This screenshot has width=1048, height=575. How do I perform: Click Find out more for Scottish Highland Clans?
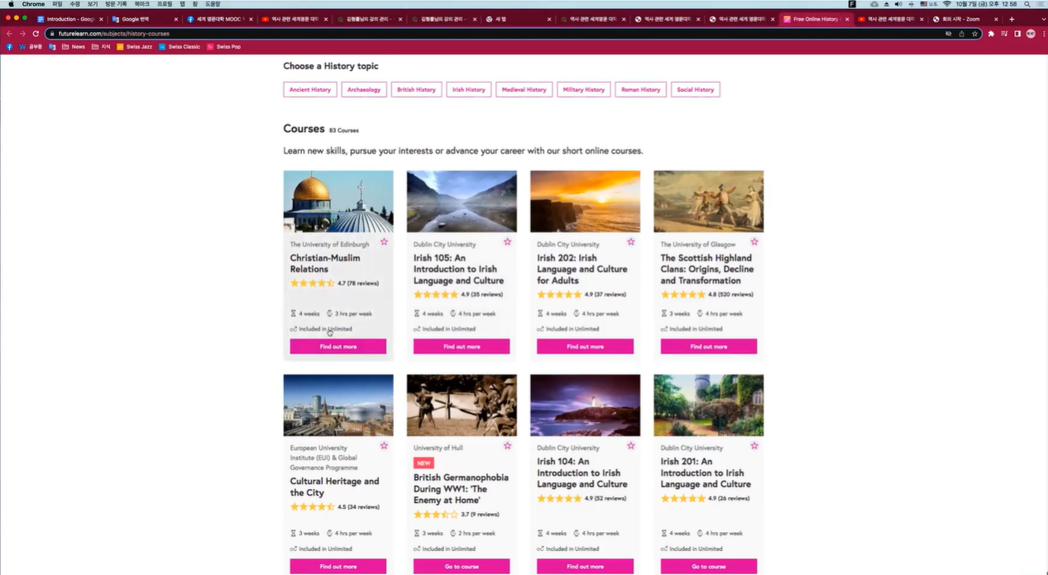click(709, 346)
